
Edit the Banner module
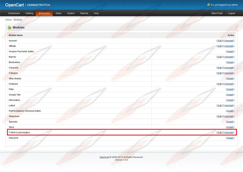tap(220, 57)
